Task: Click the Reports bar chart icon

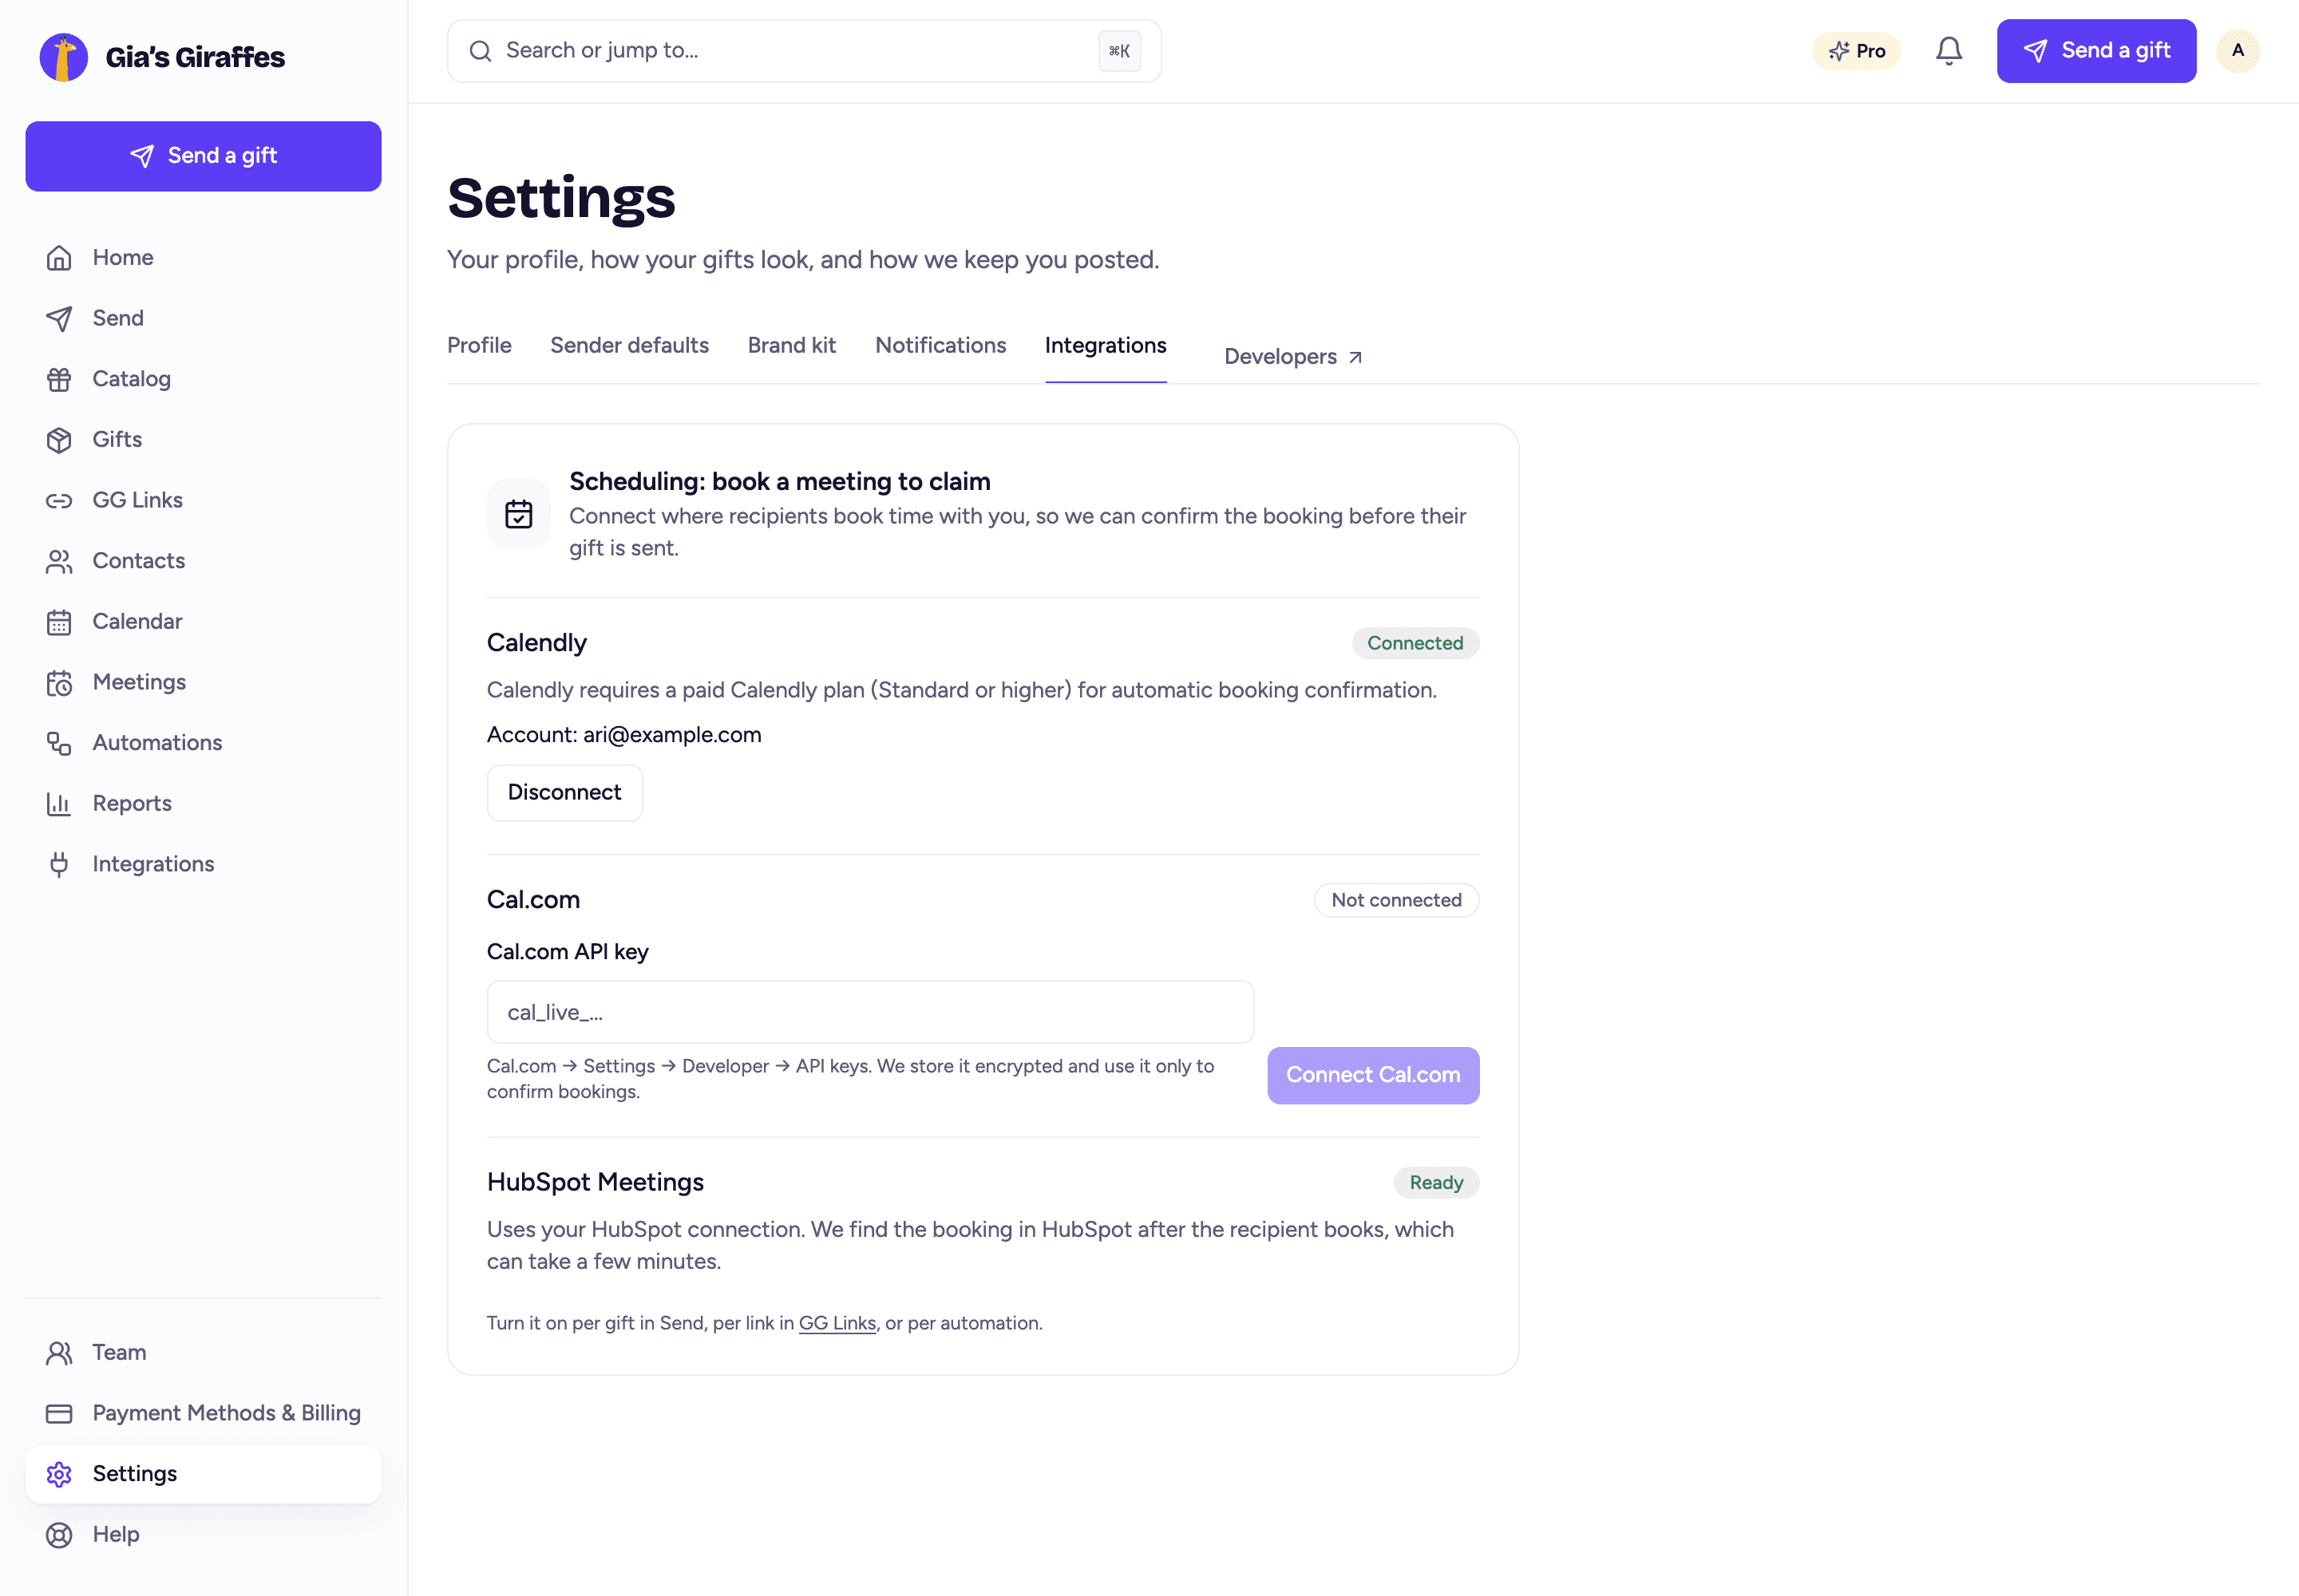Action: 59,804
